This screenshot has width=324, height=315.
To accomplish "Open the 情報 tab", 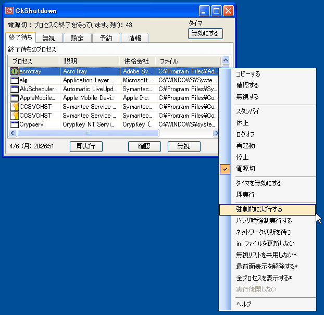I will (x=135, y=38).
